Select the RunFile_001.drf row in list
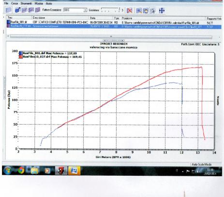This screenshot has width=224, height=197. (114, 23)
